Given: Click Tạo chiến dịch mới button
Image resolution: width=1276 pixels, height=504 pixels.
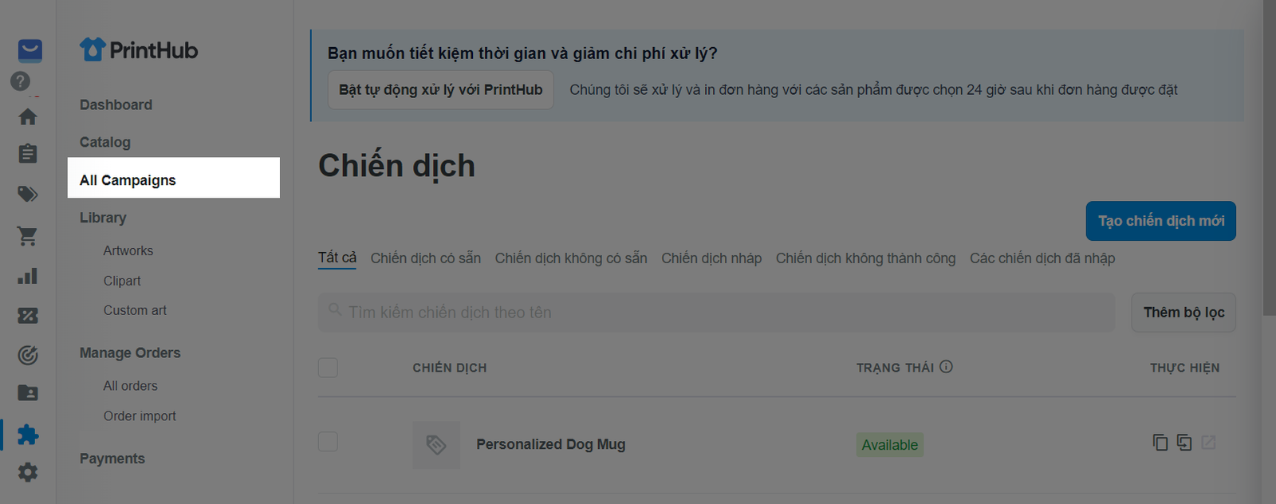Looking at the screenshot, I should click(1161, 221).
